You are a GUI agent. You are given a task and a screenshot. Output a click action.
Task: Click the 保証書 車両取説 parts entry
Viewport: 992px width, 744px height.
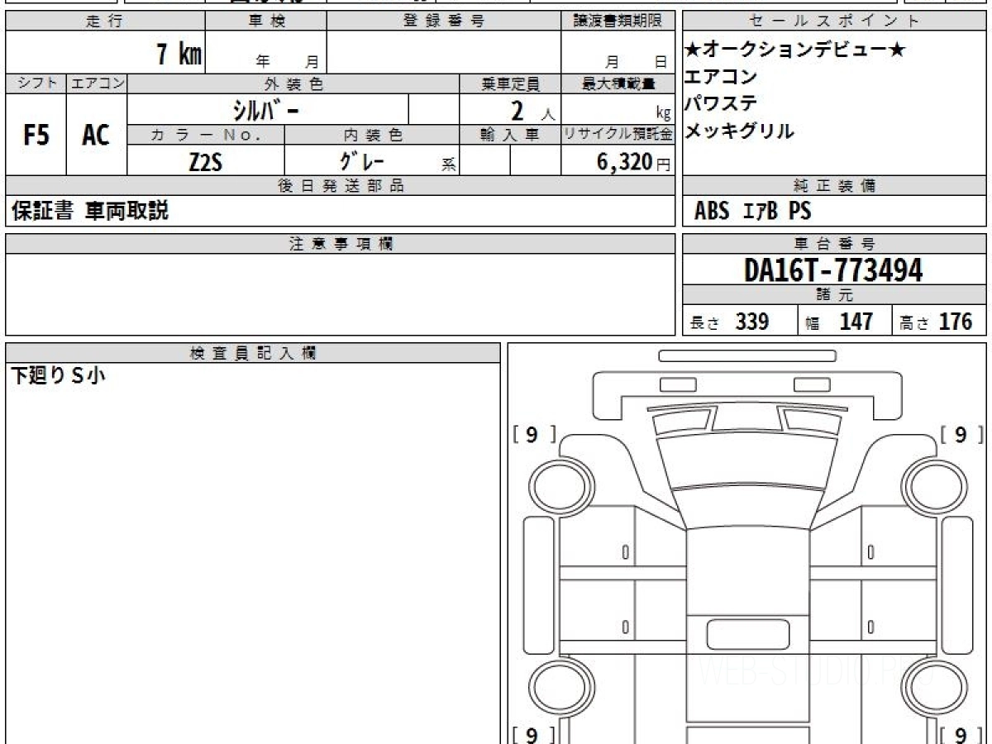point(90,211)
